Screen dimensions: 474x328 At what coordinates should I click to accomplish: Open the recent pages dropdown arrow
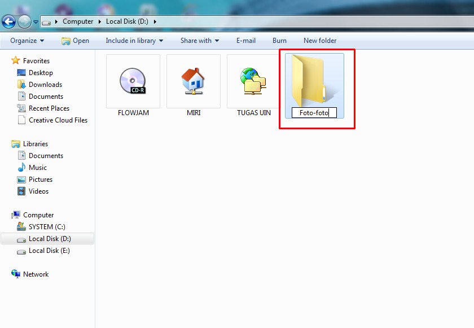(x=36, y=22)
